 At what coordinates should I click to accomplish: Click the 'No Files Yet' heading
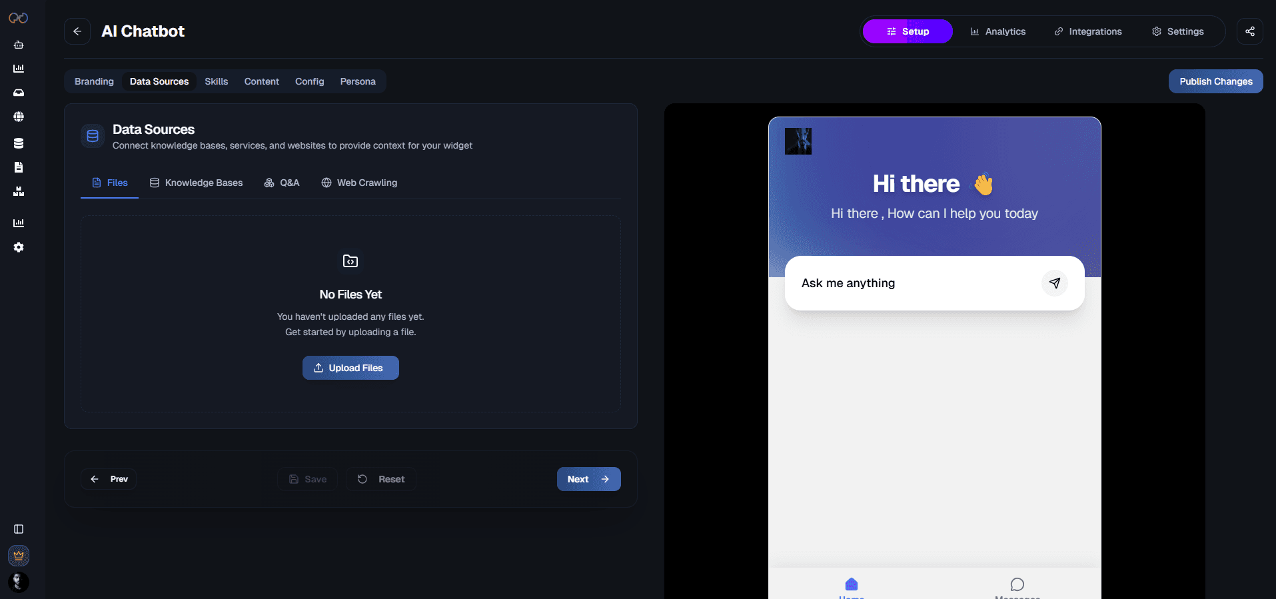(350, 295)
